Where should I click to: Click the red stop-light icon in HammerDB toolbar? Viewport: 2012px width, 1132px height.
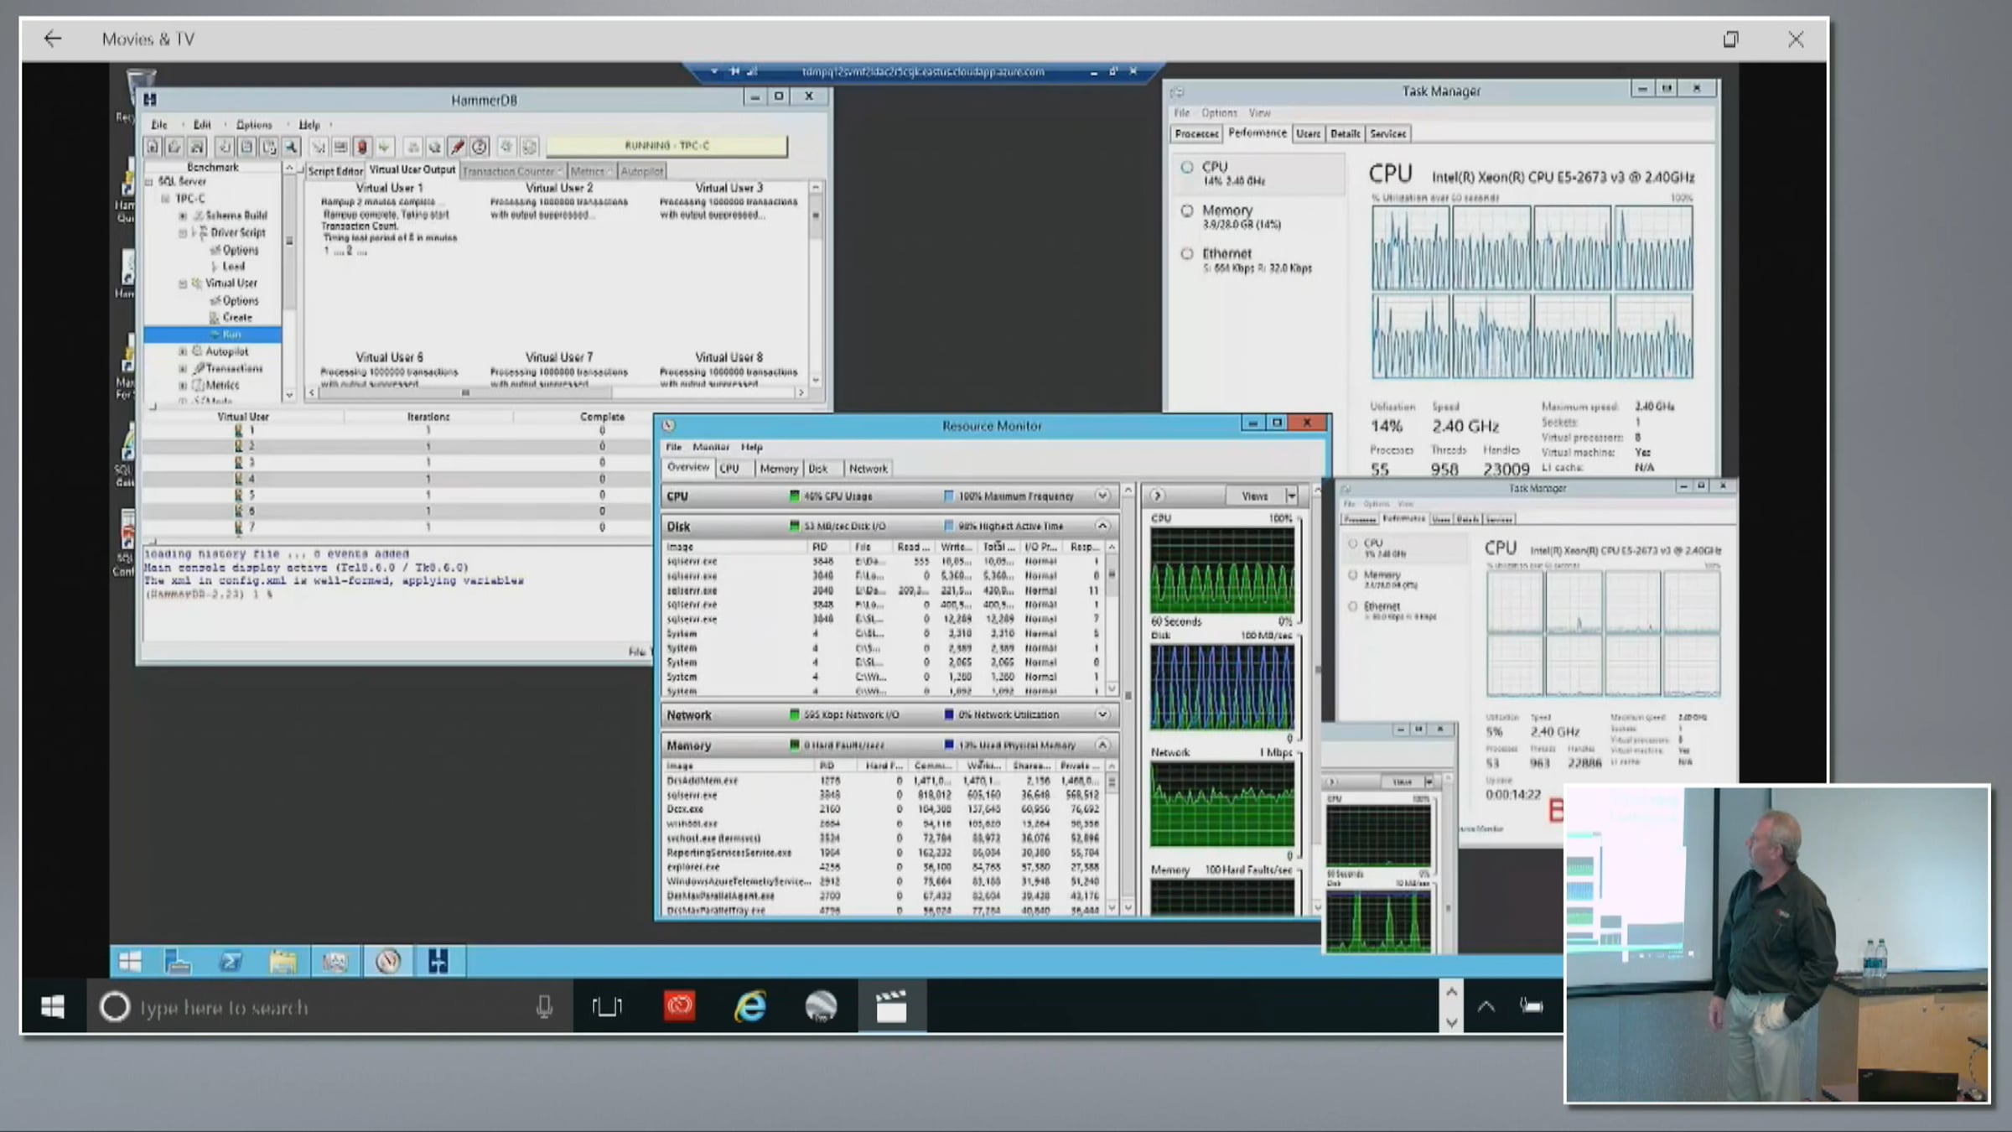click(362, 147)
